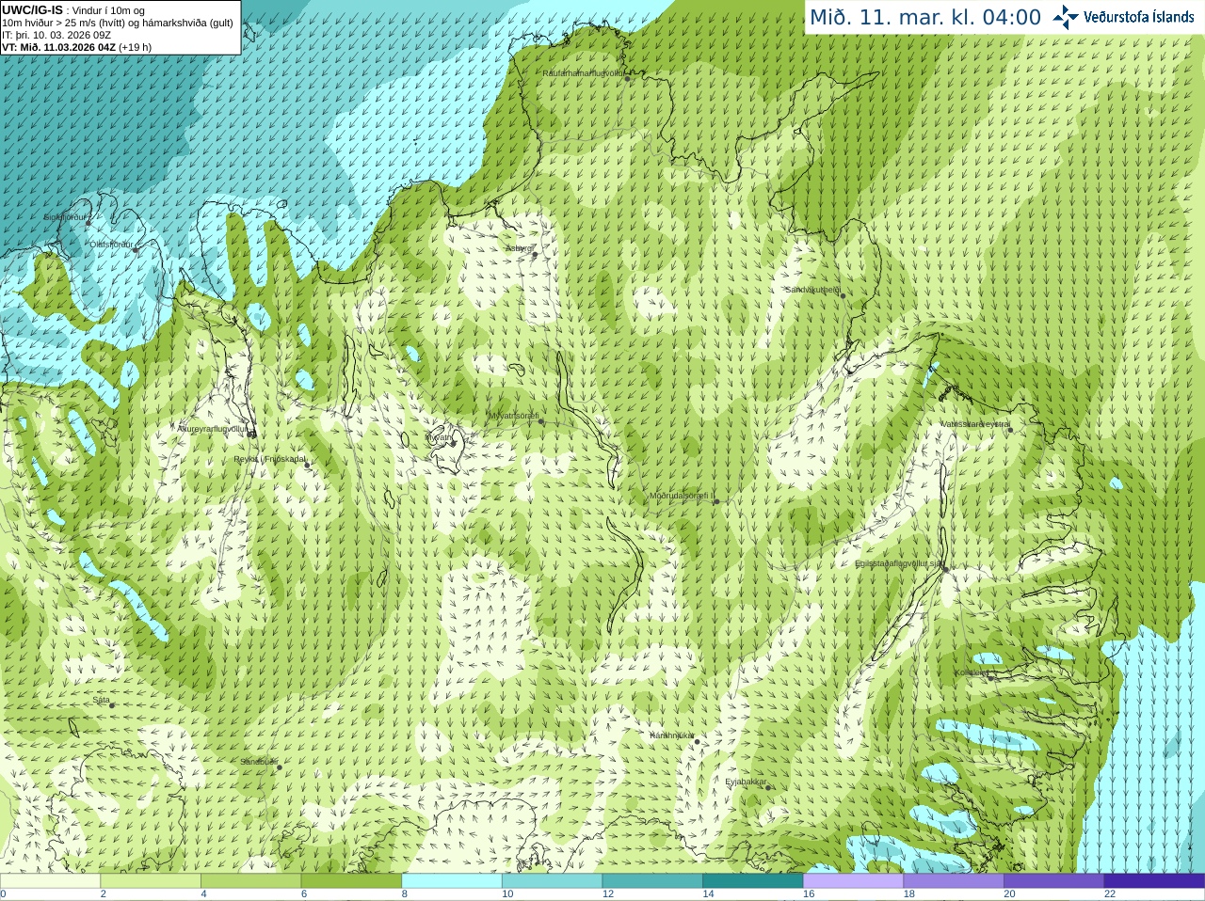Viewport: 1205px width, 901px height.
Task: Select the Akureyrarflugvöllur station marker
Action: (250, 434)
